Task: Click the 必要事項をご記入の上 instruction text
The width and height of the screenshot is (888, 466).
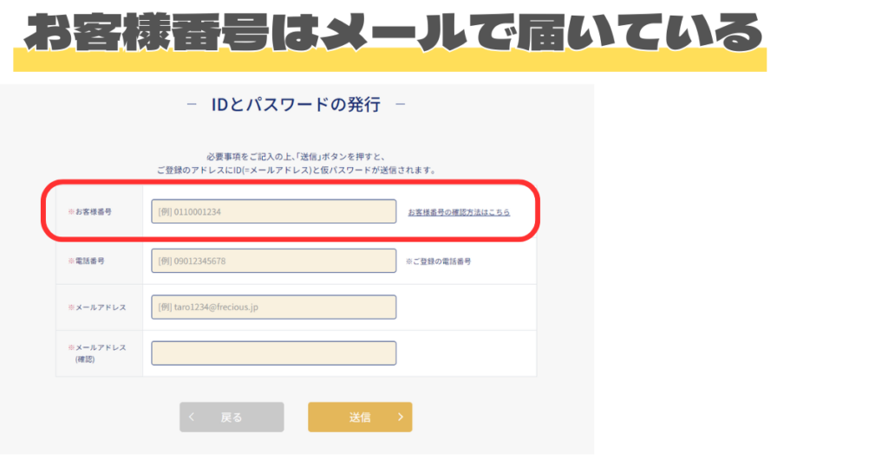Action: coord(296,156)
